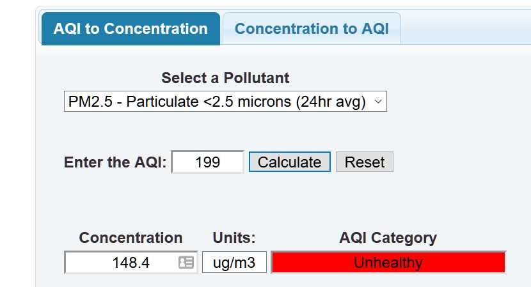Expand the PM2.5 Particulate combo box
Viewport: 531px width, 287px height.
[225, 101]
